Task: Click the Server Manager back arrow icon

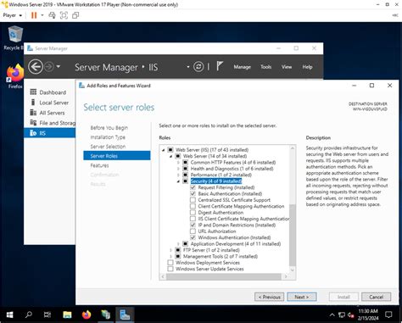Action: pos(36,67)
